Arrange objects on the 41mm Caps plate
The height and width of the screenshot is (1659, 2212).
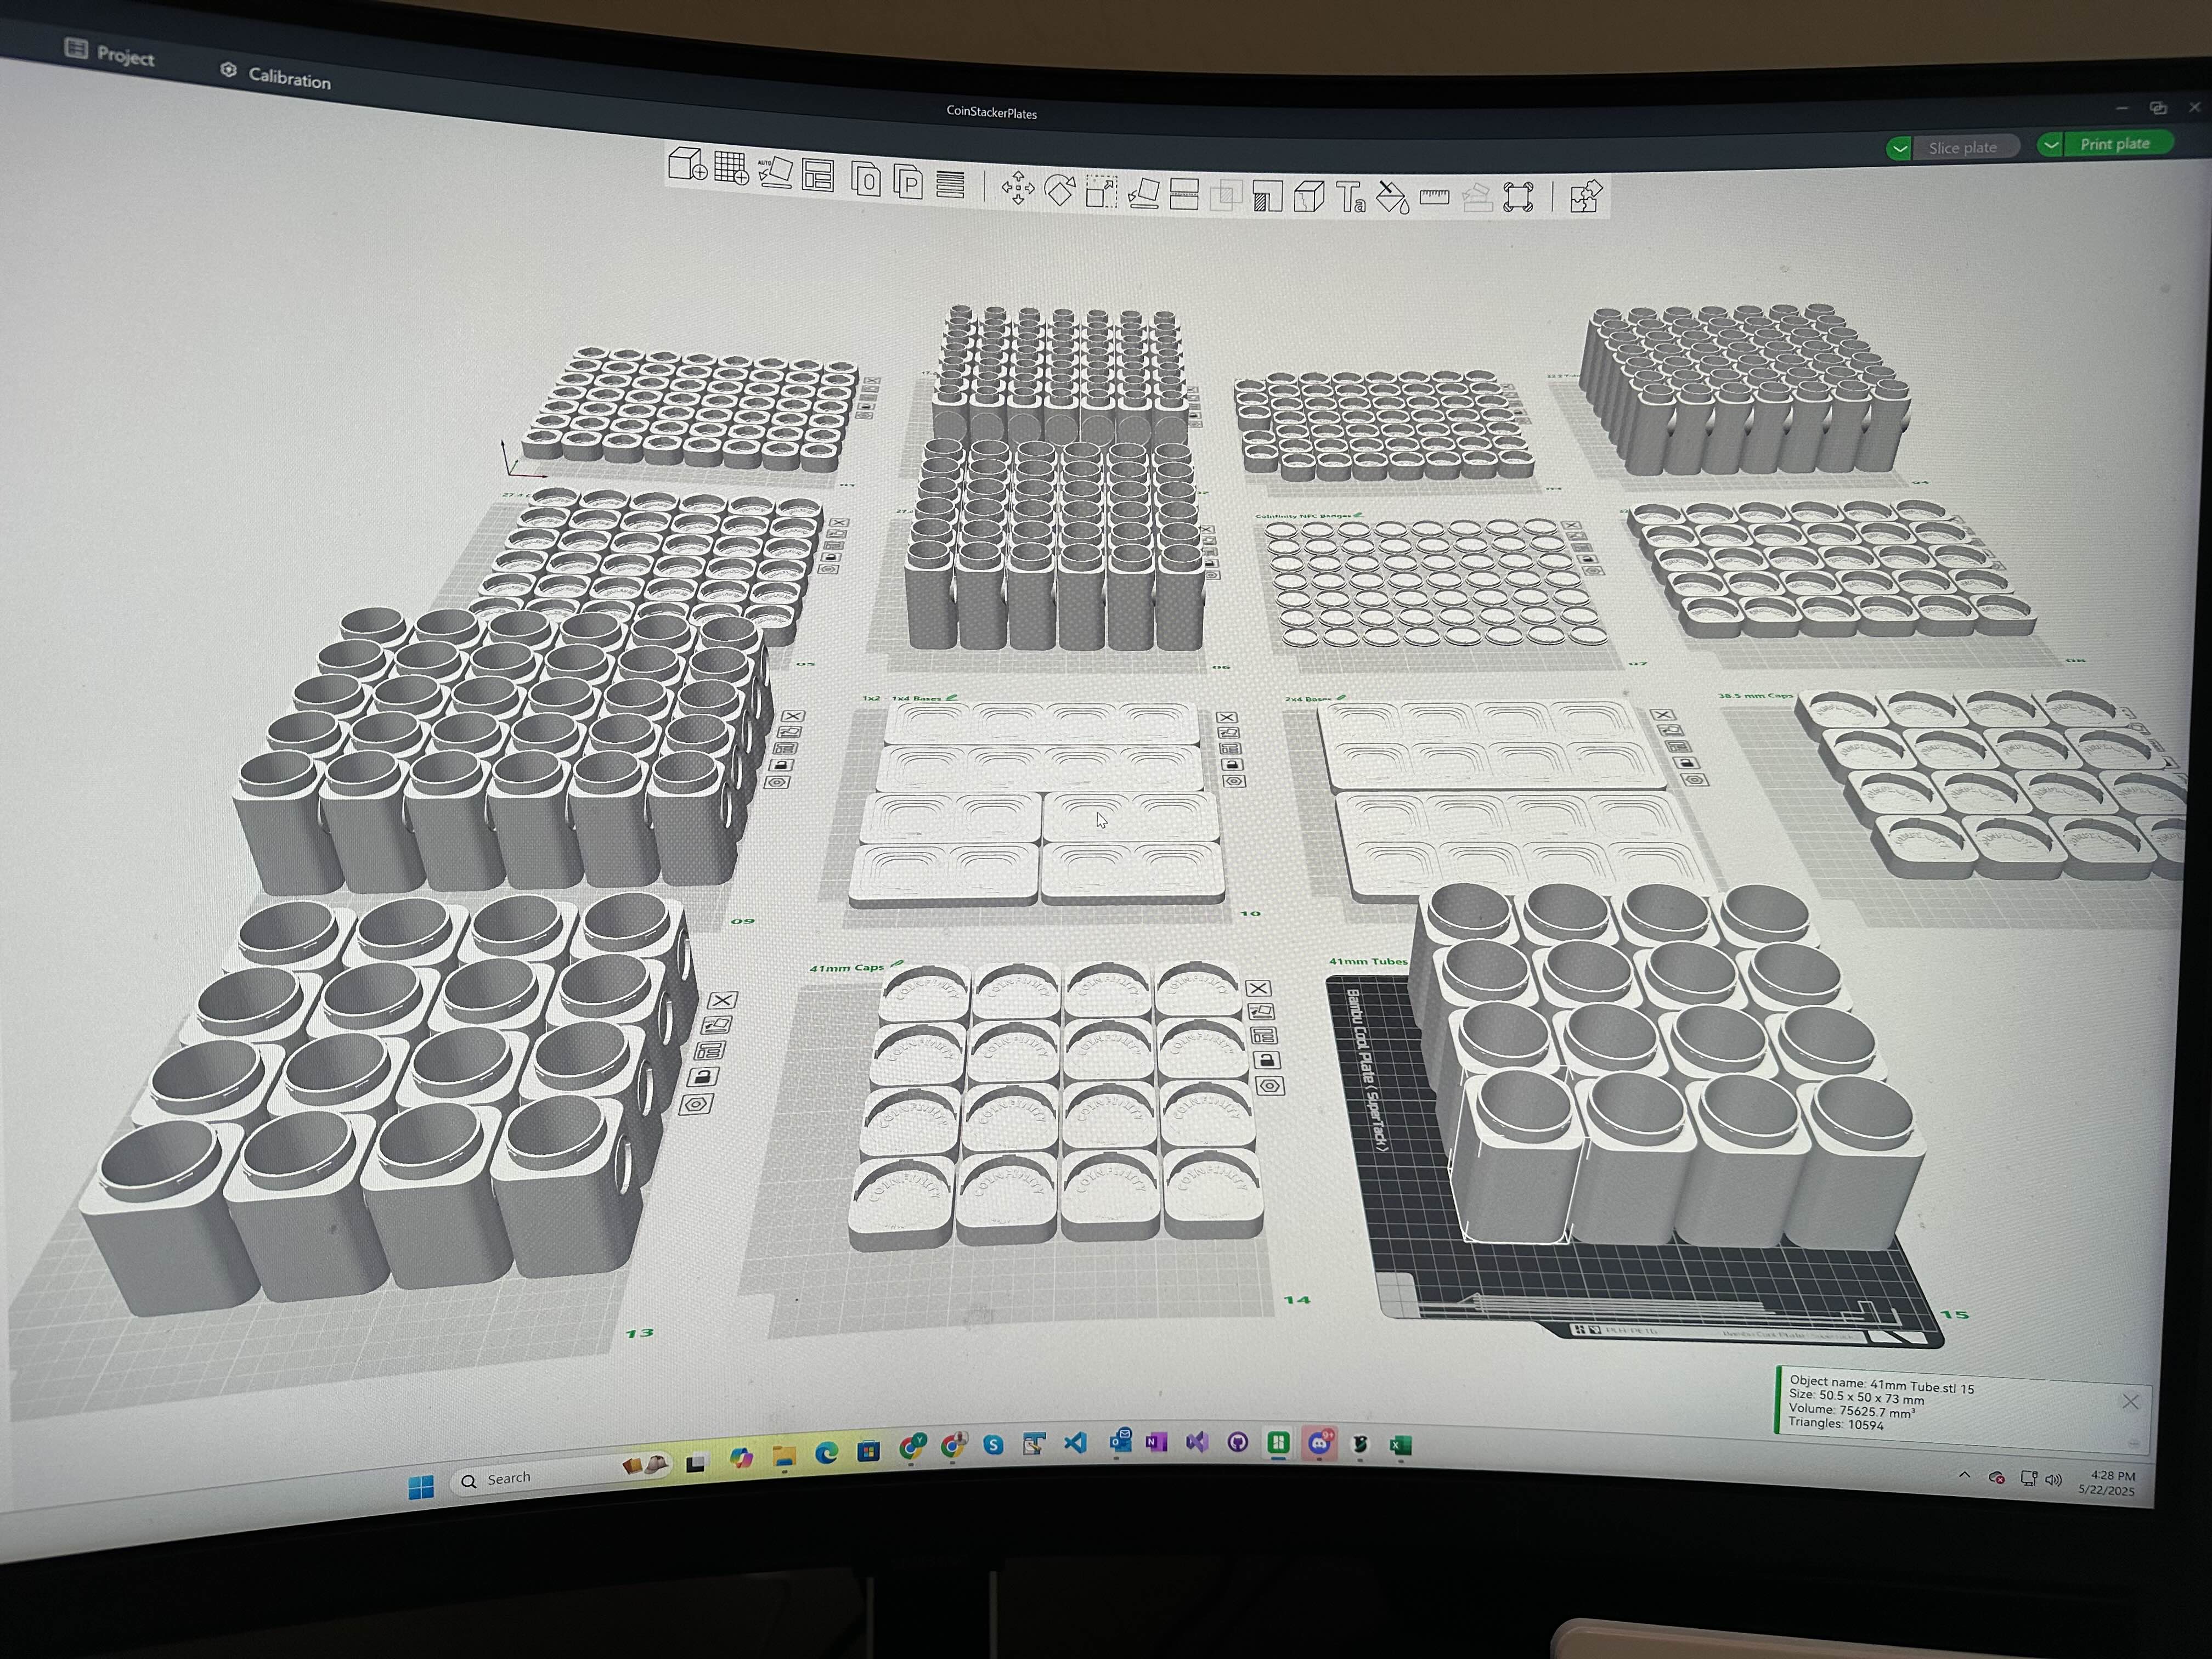point(1264,1036)
